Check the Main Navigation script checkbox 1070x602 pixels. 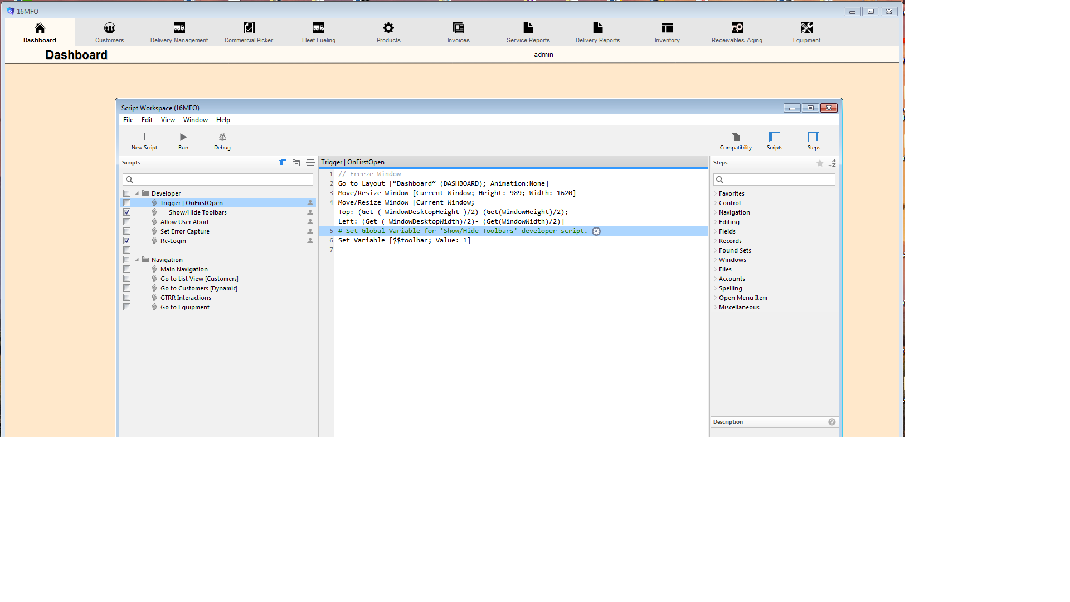point(127,269)
